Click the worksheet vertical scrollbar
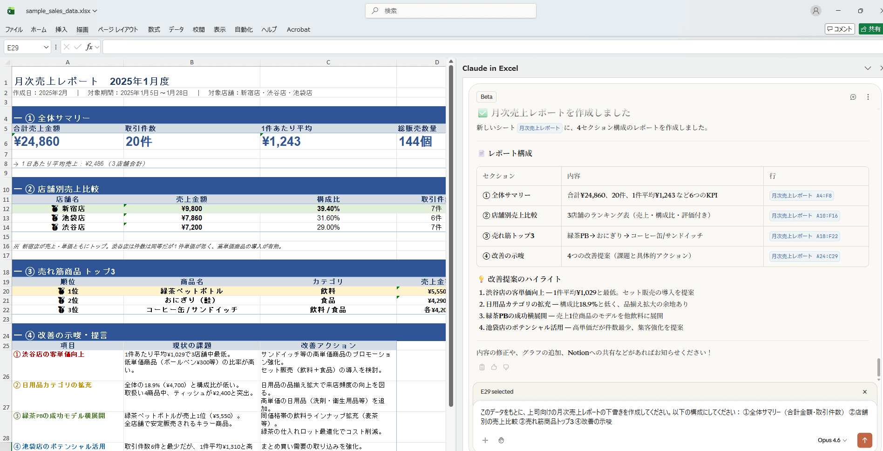This screenshot has width=883, height=451. click(x=451, y=233)
